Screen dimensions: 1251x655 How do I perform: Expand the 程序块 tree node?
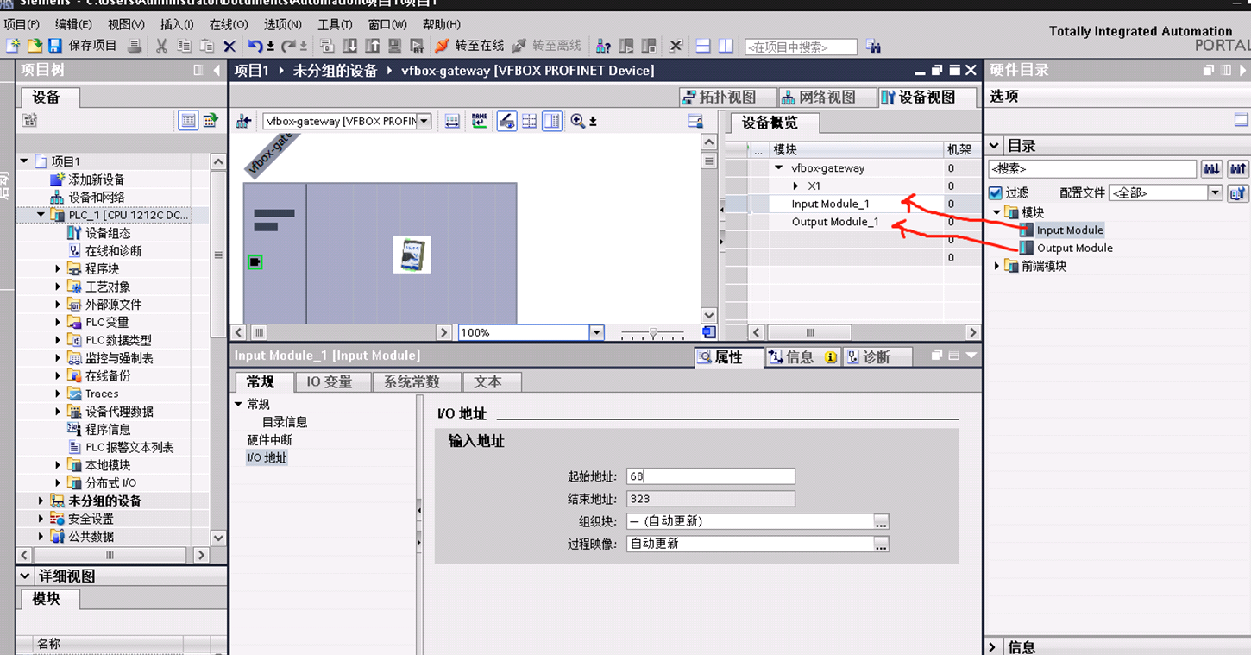pos(58,268)
